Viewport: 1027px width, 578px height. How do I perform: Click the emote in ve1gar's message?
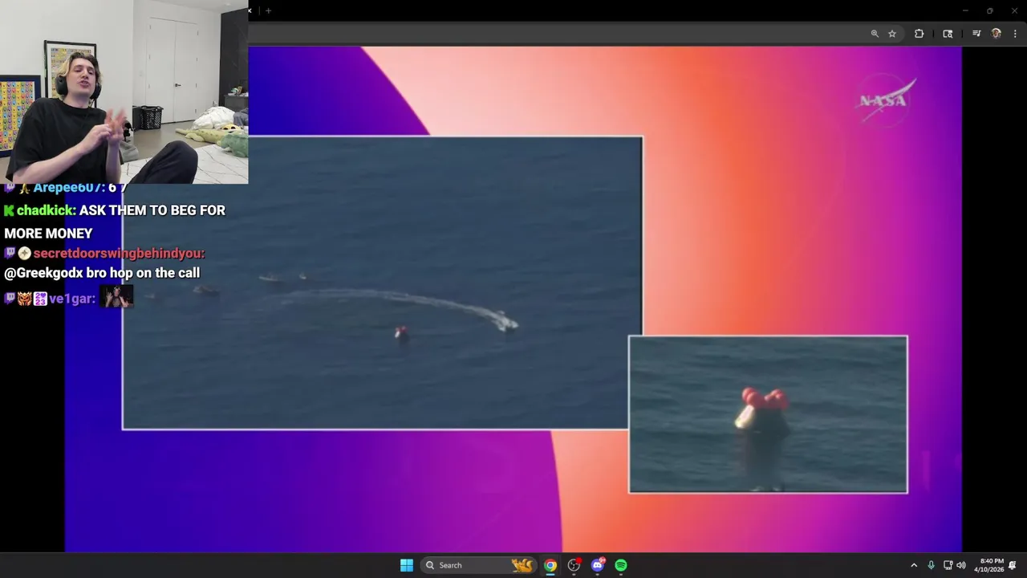[116, 296]
